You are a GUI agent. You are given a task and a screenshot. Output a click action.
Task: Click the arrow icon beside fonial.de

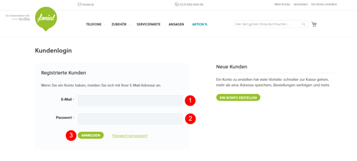click(x=79, y=4)
